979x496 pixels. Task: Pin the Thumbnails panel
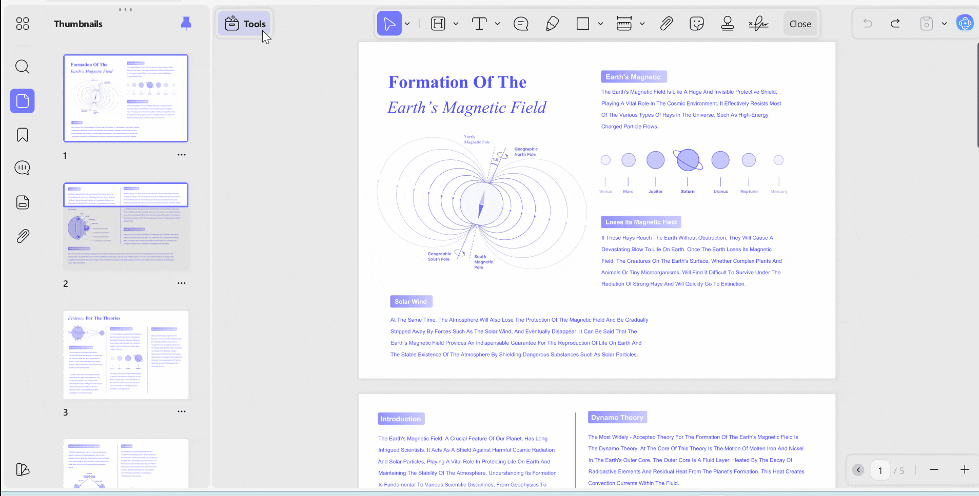pos(186,24)
